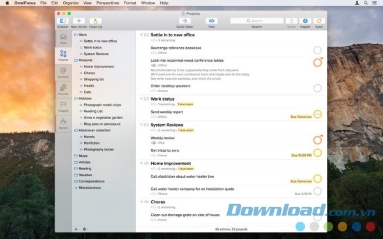The width and height of the screenshot is (383, 239).
Task: Complete Rearrange reference bookcase action
Action: click(x=317, y=50)
